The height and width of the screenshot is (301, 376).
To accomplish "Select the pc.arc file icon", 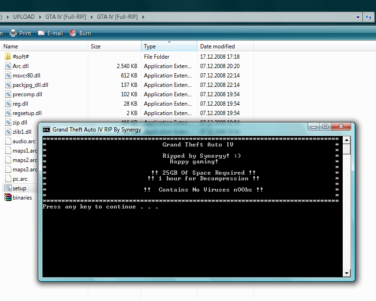I will point(8,179).
